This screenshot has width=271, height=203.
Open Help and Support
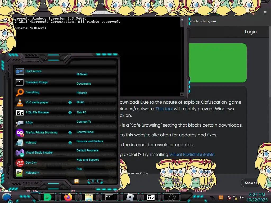[88, 160]
